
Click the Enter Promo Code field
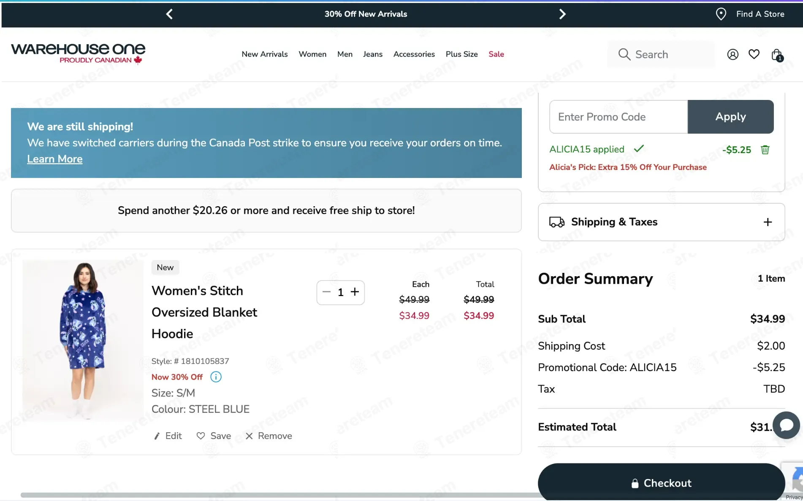619,117
